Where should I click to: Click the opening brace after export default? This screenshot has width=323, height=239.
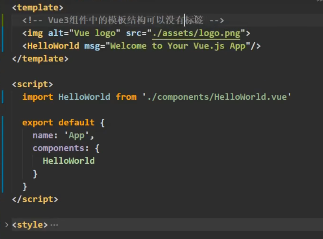click(102, 123)
